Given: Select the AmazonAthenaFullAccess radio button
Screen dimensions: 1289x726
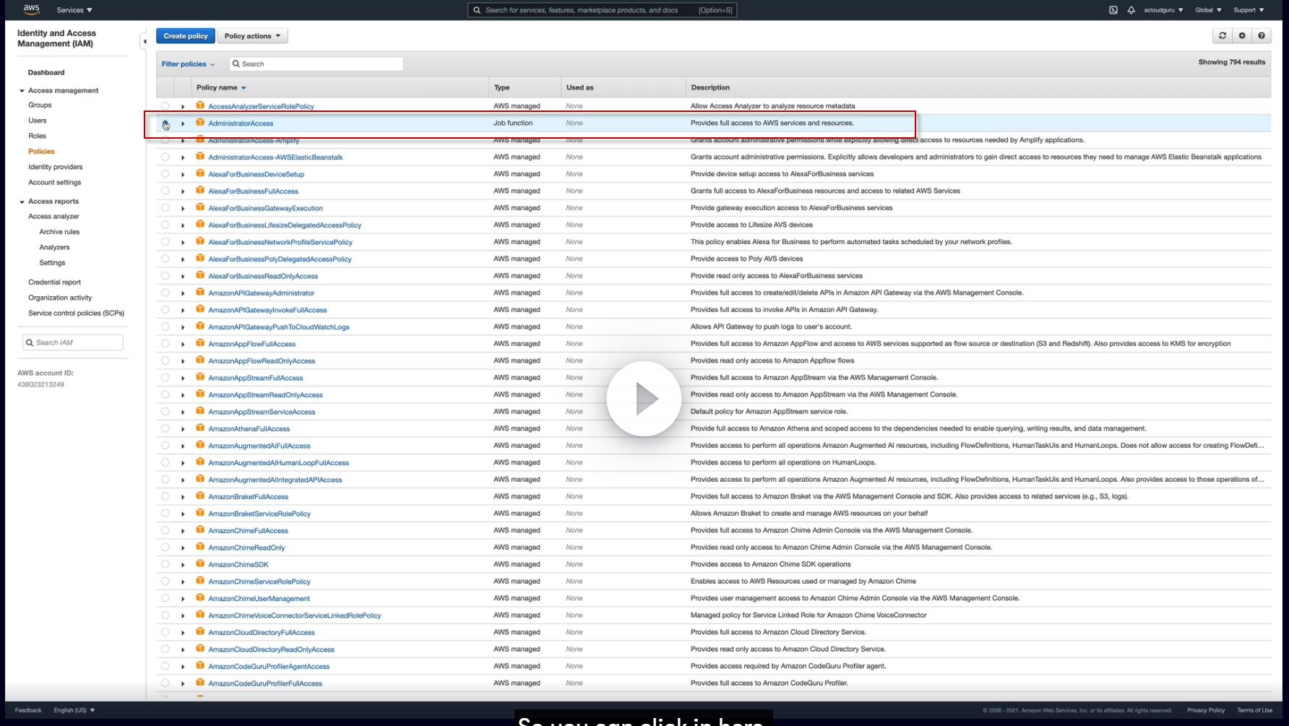Looking at the screenshot, I should click(165, 428).
